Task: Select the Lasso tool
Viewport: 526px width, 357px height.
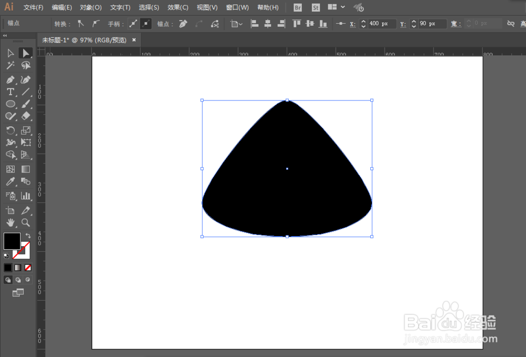Action: point(25,65)
